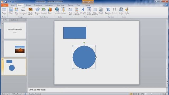Viewport: 169px width, 95px height.
Task: Insert a Table from the ribbon
Action: tap(4, 11)
